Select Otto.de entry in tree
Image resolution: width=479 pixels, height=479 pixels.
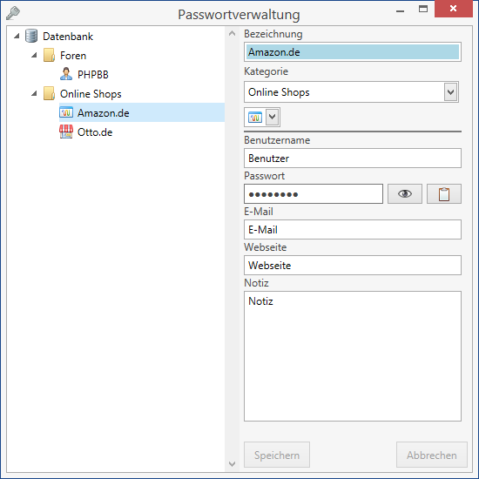(95, 132)
